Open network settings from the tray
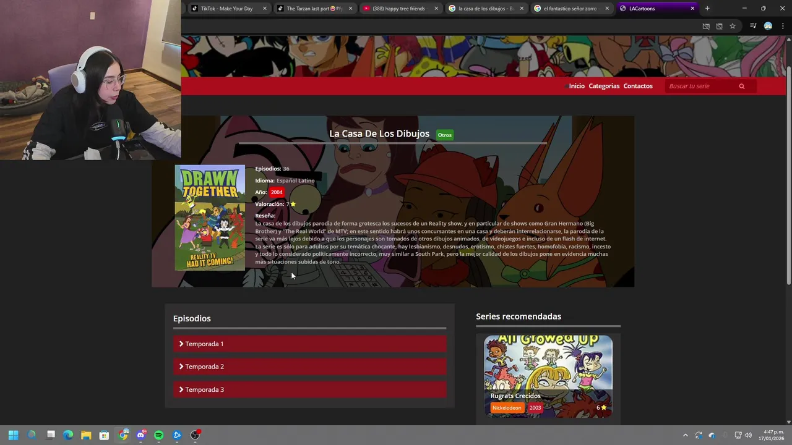Image resolution: width=792 pixels, height=445 pixels. (x=738, y=435)
